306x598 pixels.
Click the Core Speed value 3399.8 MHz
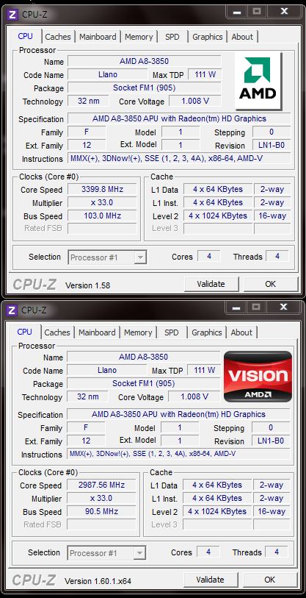click(x=103, y=189)
